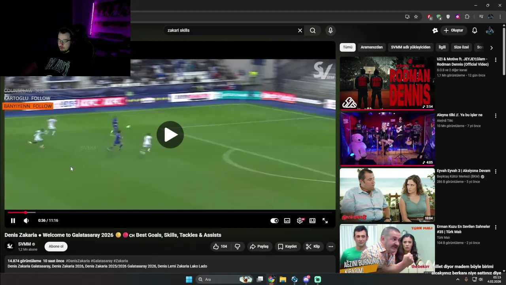Bookmark this page with the star icon
This screenshot has height=285, width=506.
(416, 17)
